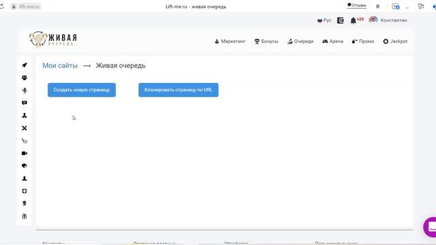The image size is (436, 245).
Task: Click the lift-me.ru address field
Action: (x=29, y=6)
